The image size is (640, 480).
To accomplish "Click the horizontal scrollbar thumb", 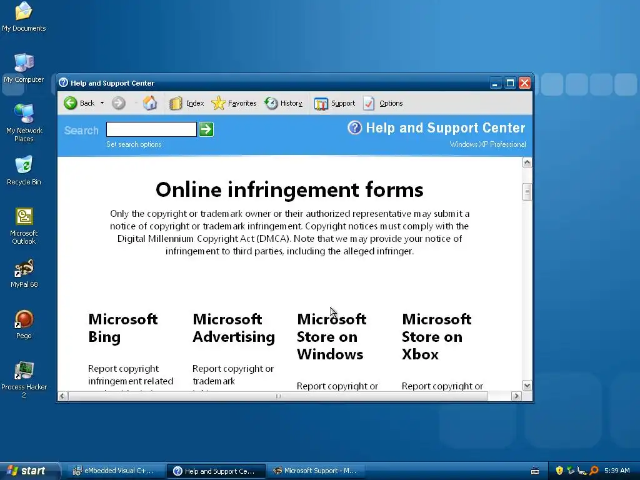I will coord(278,396).
